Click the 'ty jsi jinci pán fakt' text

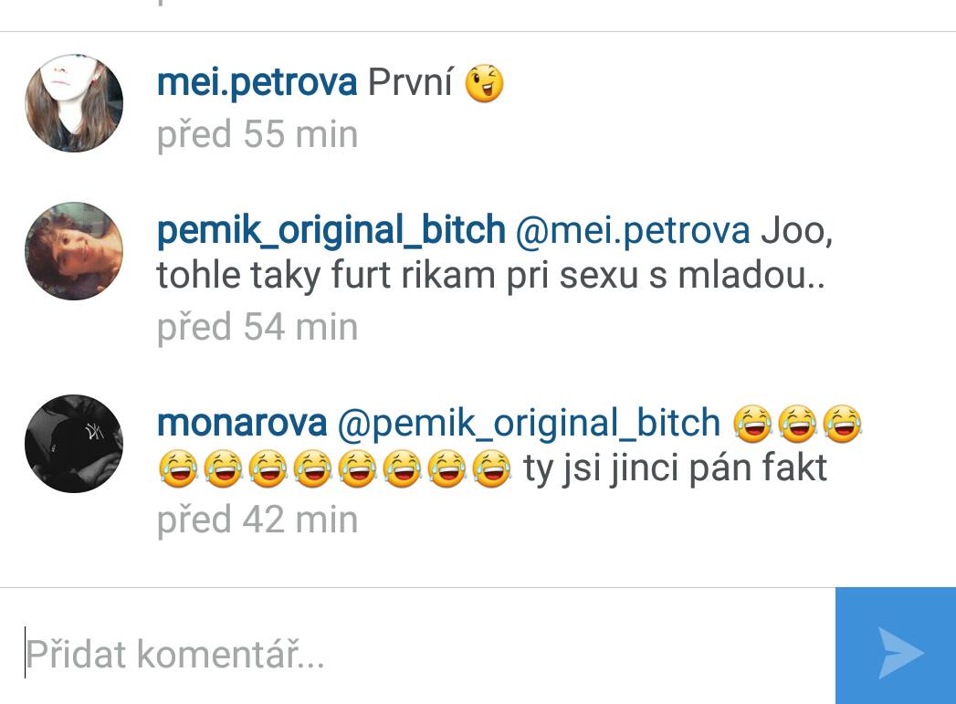(675, 468)
